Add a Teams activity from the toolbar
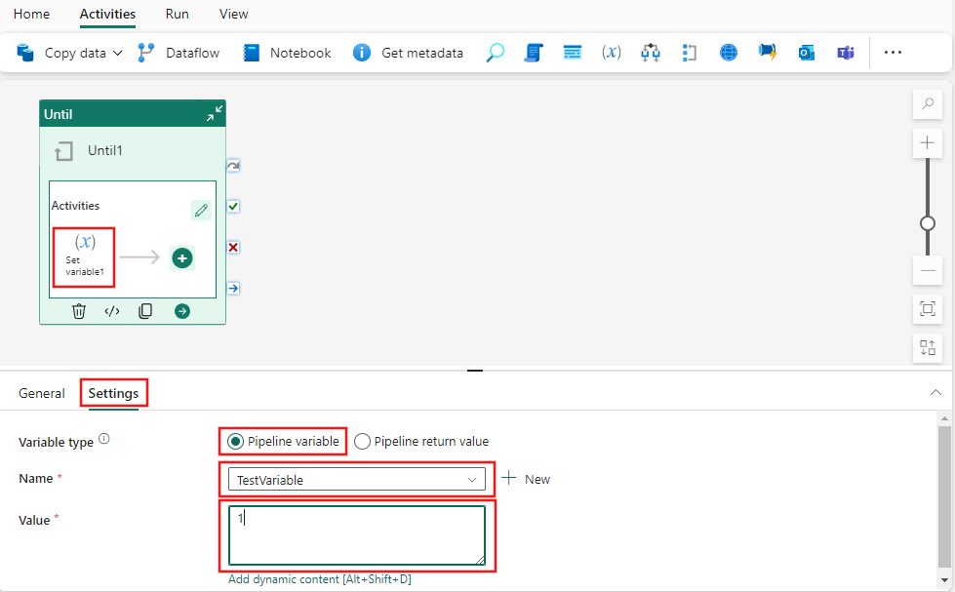The image size is (955, 592). point(845,53)
